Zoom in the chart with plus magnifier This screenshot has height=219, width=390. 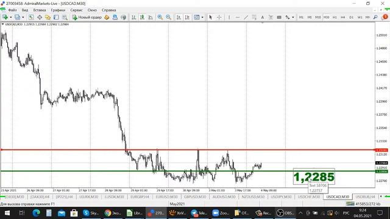[x=160, y=17]
